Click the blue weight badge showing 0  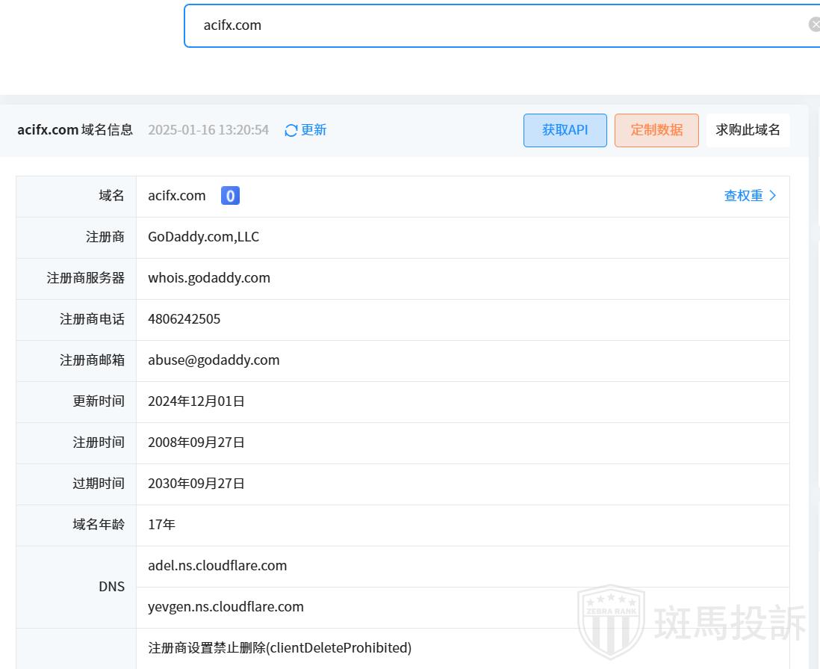coord(230,196)
